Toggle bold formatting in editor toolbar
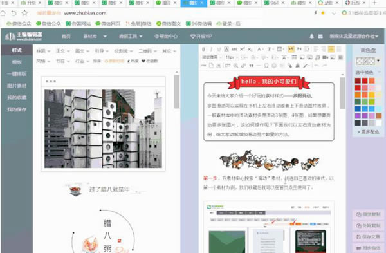386x253 pixels. click(x=203, y=50)
